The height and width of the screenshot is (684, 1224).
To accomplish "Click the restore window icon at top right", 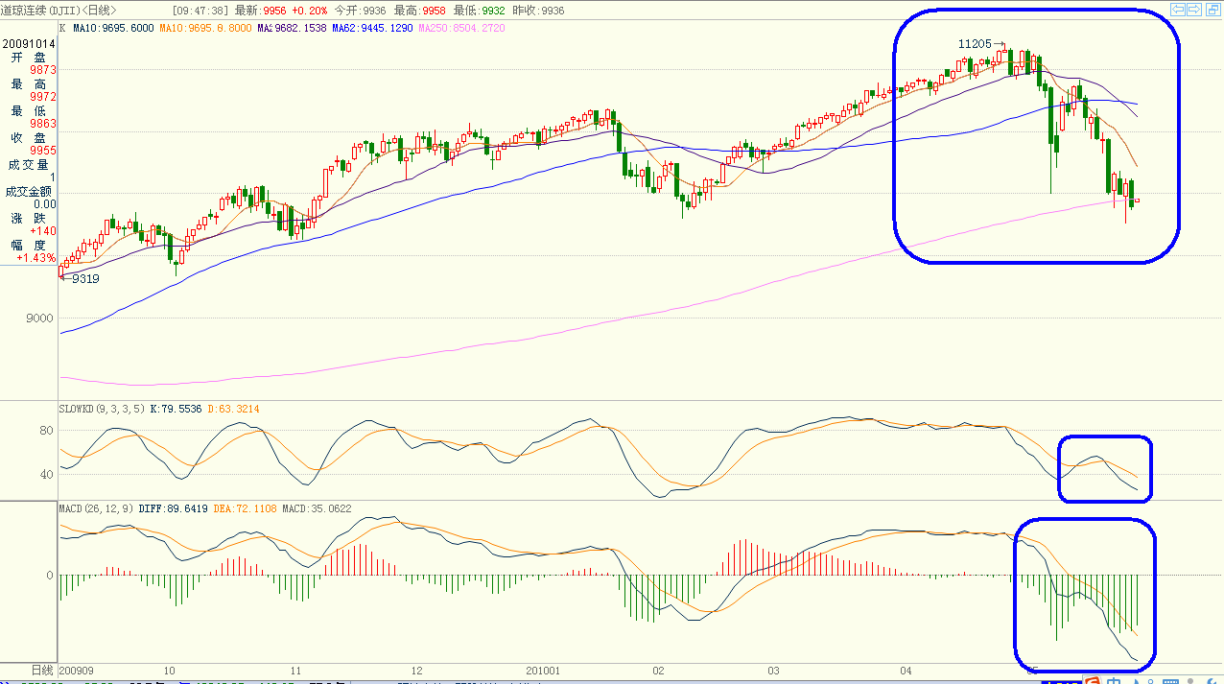I will pyautogui.click(x=1212, y=10).
